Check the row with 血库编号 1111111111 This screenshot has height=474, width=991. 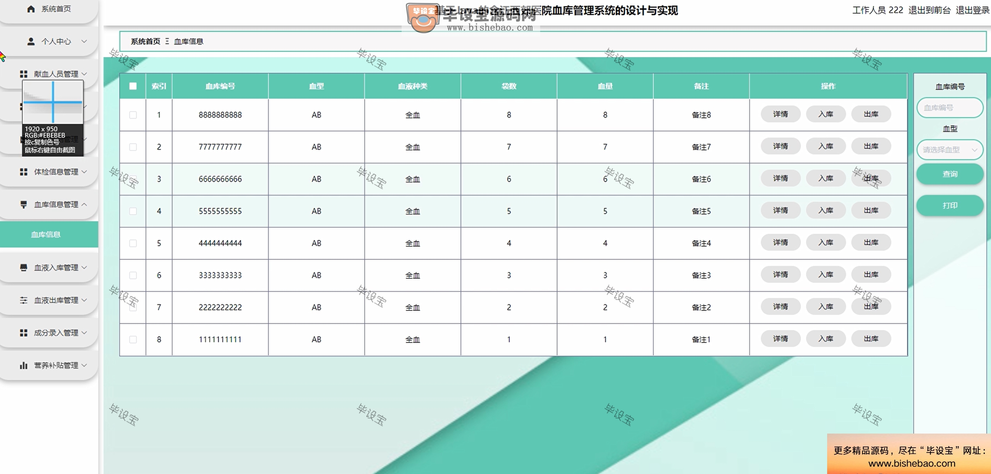tap(133, 339)
